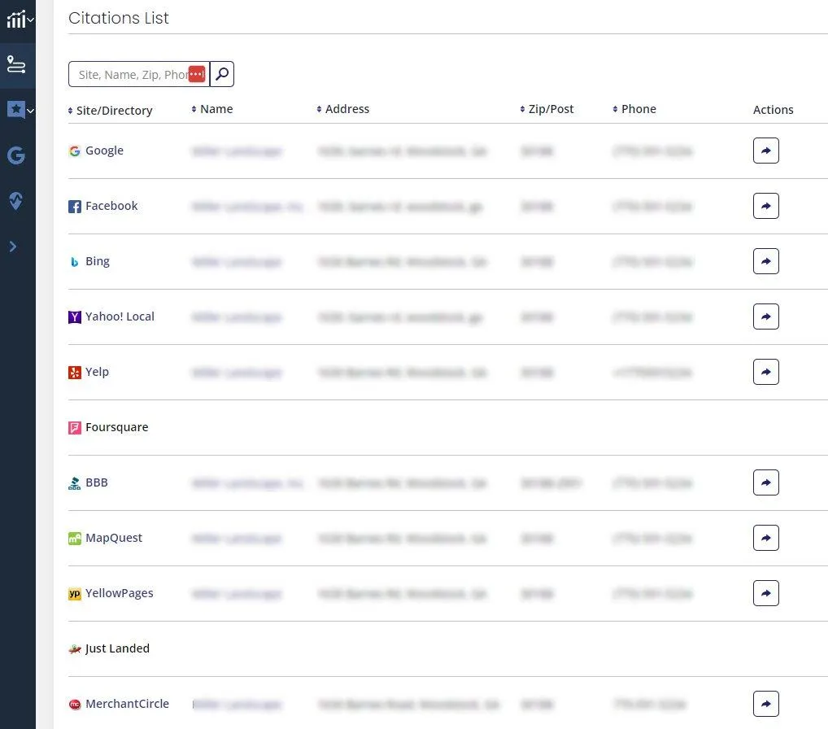Click the Facebook logo icon in list
This screenshot has width=828, height=729.
[75, 207]
